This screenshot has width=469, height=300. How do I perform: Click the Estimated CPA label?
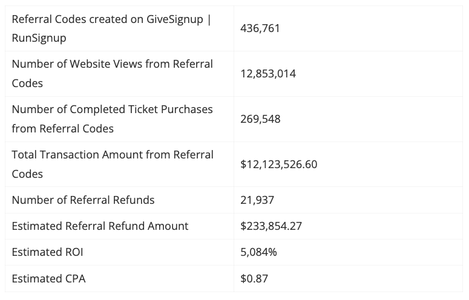[x=49, y=278]
